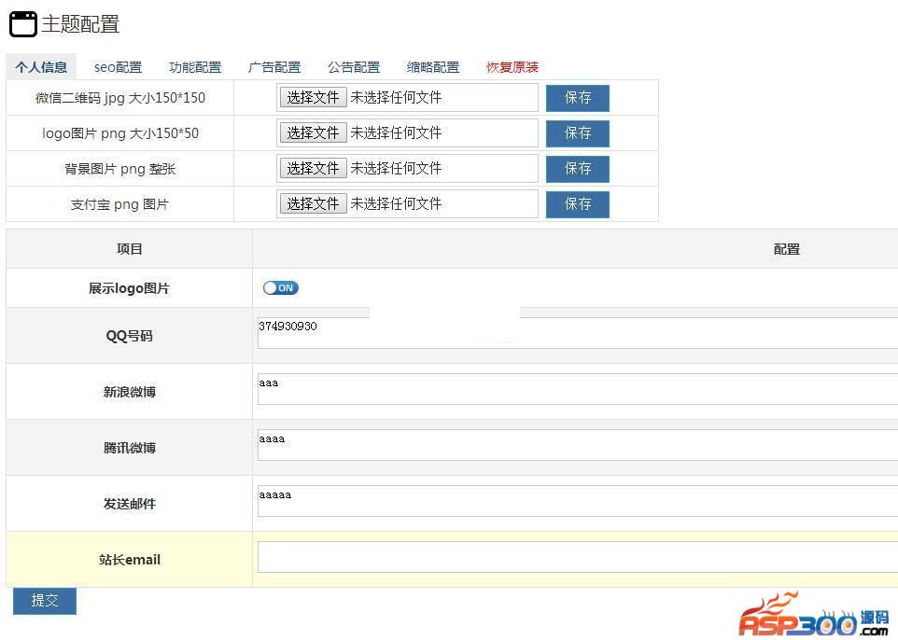Open the seo配置 tab
Image resolution: width=898 pixels, height=640 pixels.
[x=118, y=67]
